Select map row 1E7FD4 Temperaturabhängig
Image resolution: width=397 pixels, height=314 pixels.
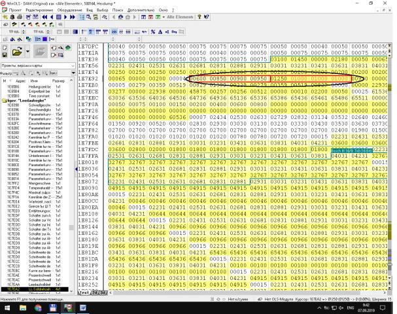[x=35, y=188]
